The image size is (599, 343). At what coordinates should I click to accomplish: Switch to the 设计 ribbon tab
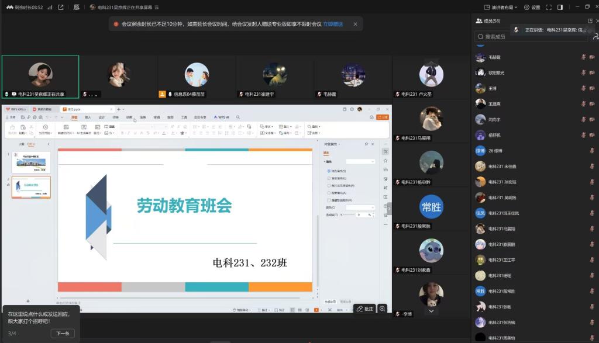[x=102, y=117]
